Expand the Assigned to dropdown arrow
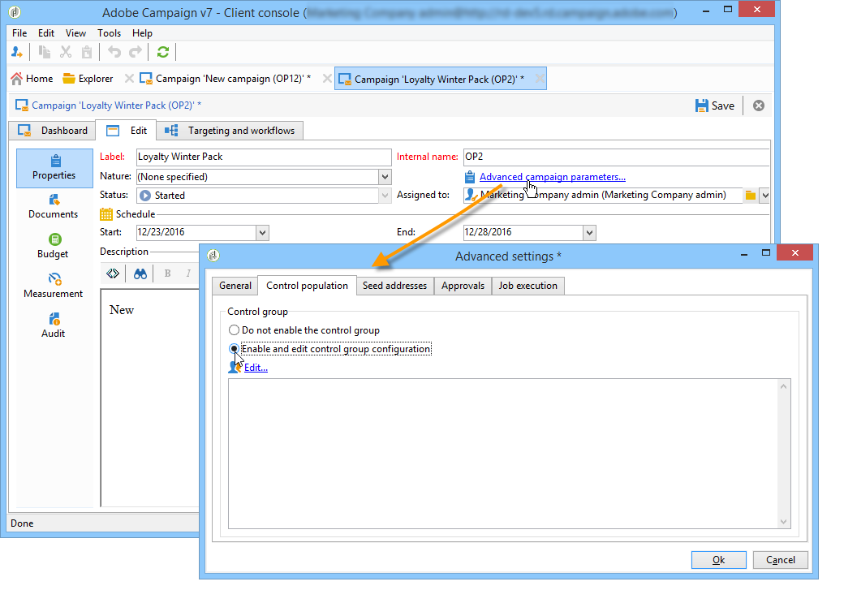 pyautogui.click(x=764, y=196)
